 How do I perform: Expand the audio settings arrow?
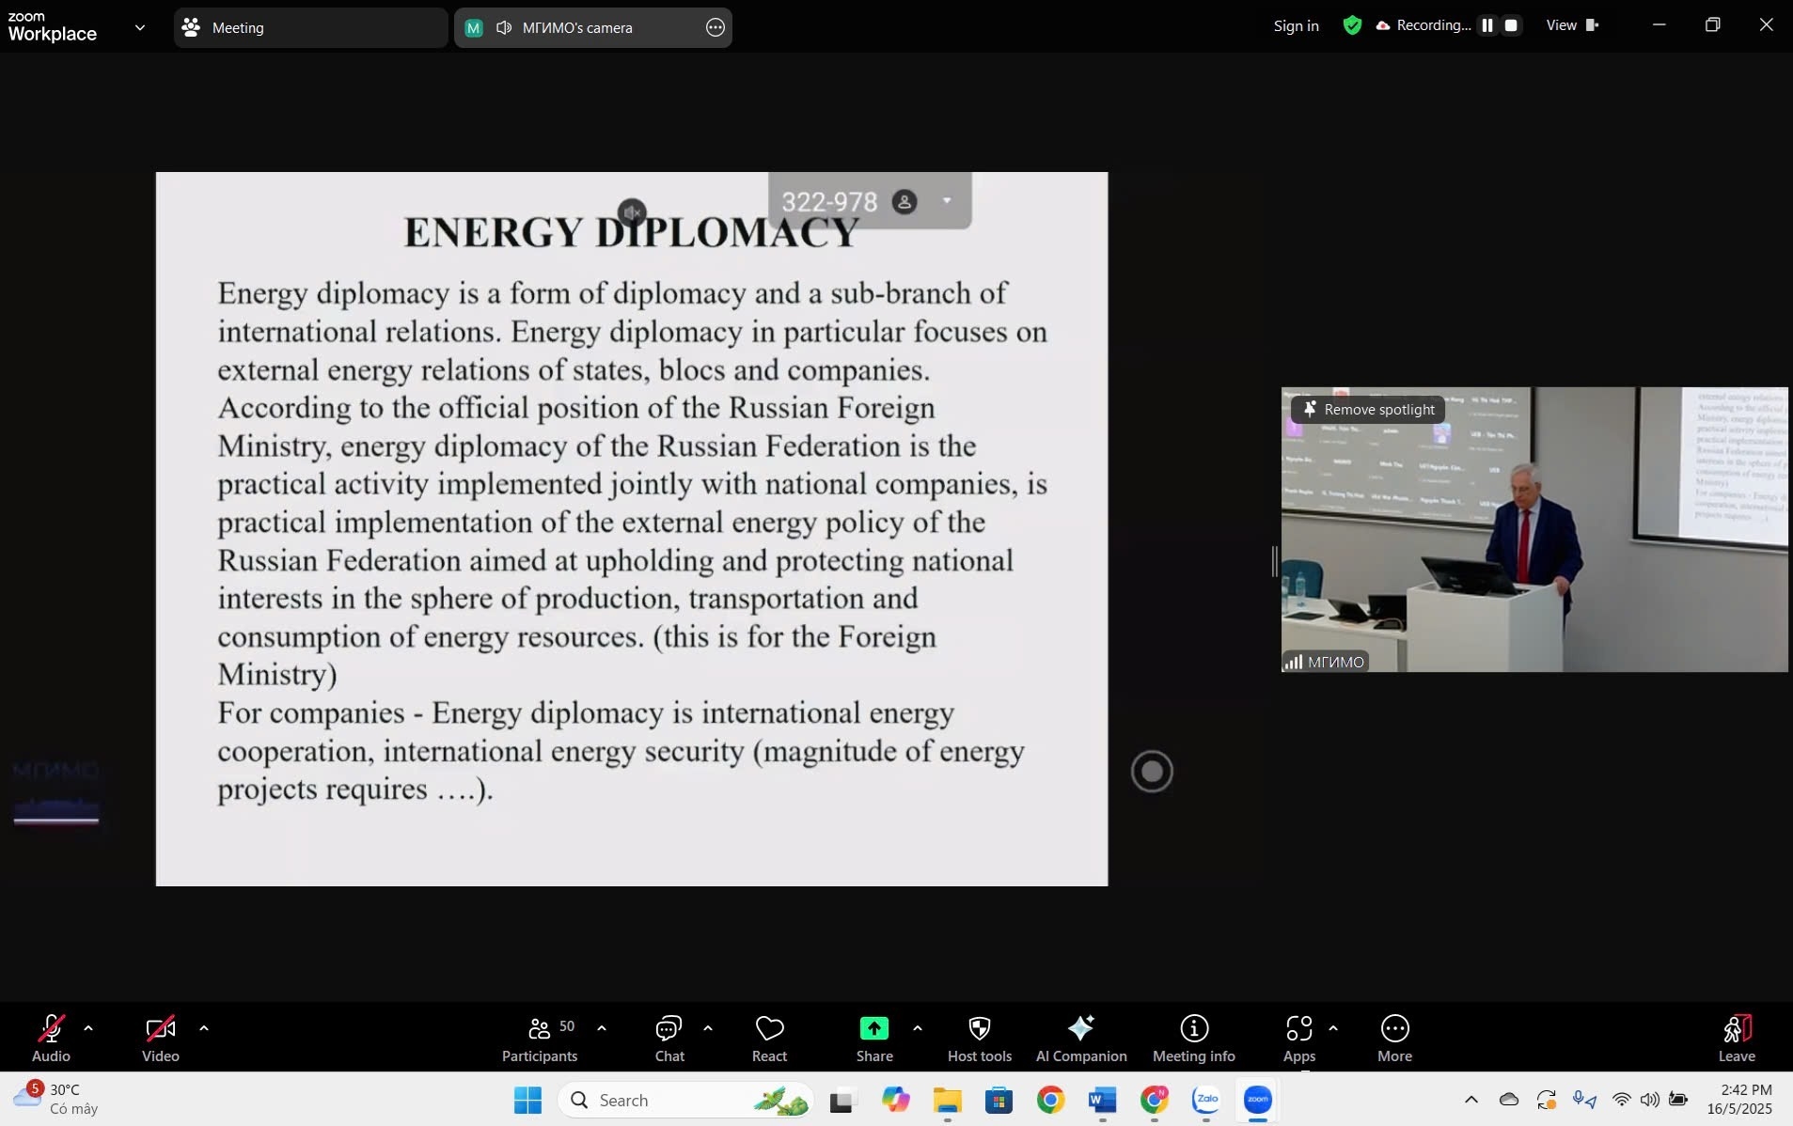click(88, 1028)
